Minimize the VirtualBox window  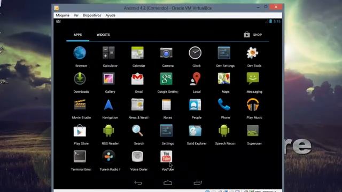coord(258,7)
